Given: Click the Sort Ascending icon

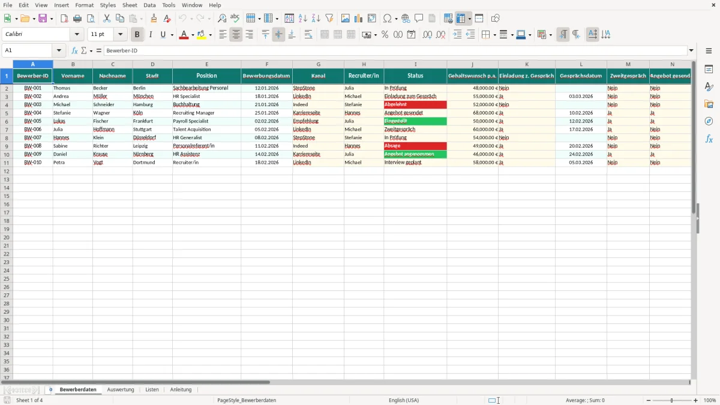Looking at the screenshot, I should point(303,19).
